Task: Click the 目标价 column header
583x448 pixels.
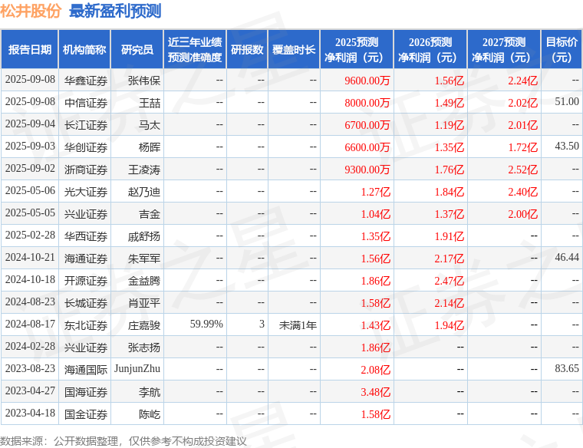Action: click(x=562, y=49)
